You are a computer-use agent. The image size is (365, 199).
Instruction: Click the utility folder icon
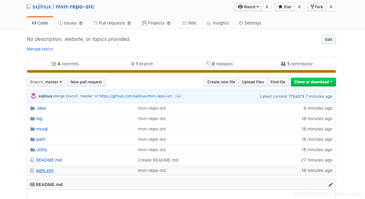click(x=32, y=150)
